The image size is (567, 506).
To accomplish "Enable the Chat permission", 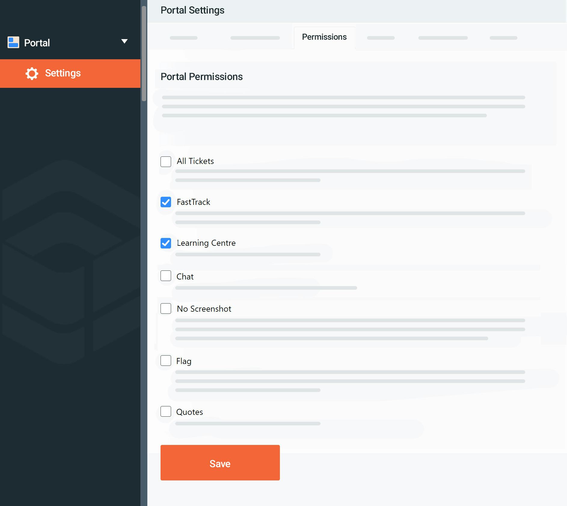I will [166, 276].
